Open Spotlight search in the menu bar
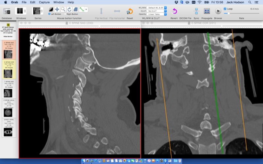The image size is (263, 164). click(250, 2)
